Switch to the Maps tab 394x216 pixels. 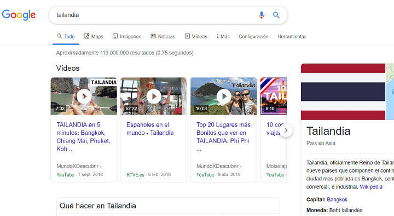click(94, 37)
